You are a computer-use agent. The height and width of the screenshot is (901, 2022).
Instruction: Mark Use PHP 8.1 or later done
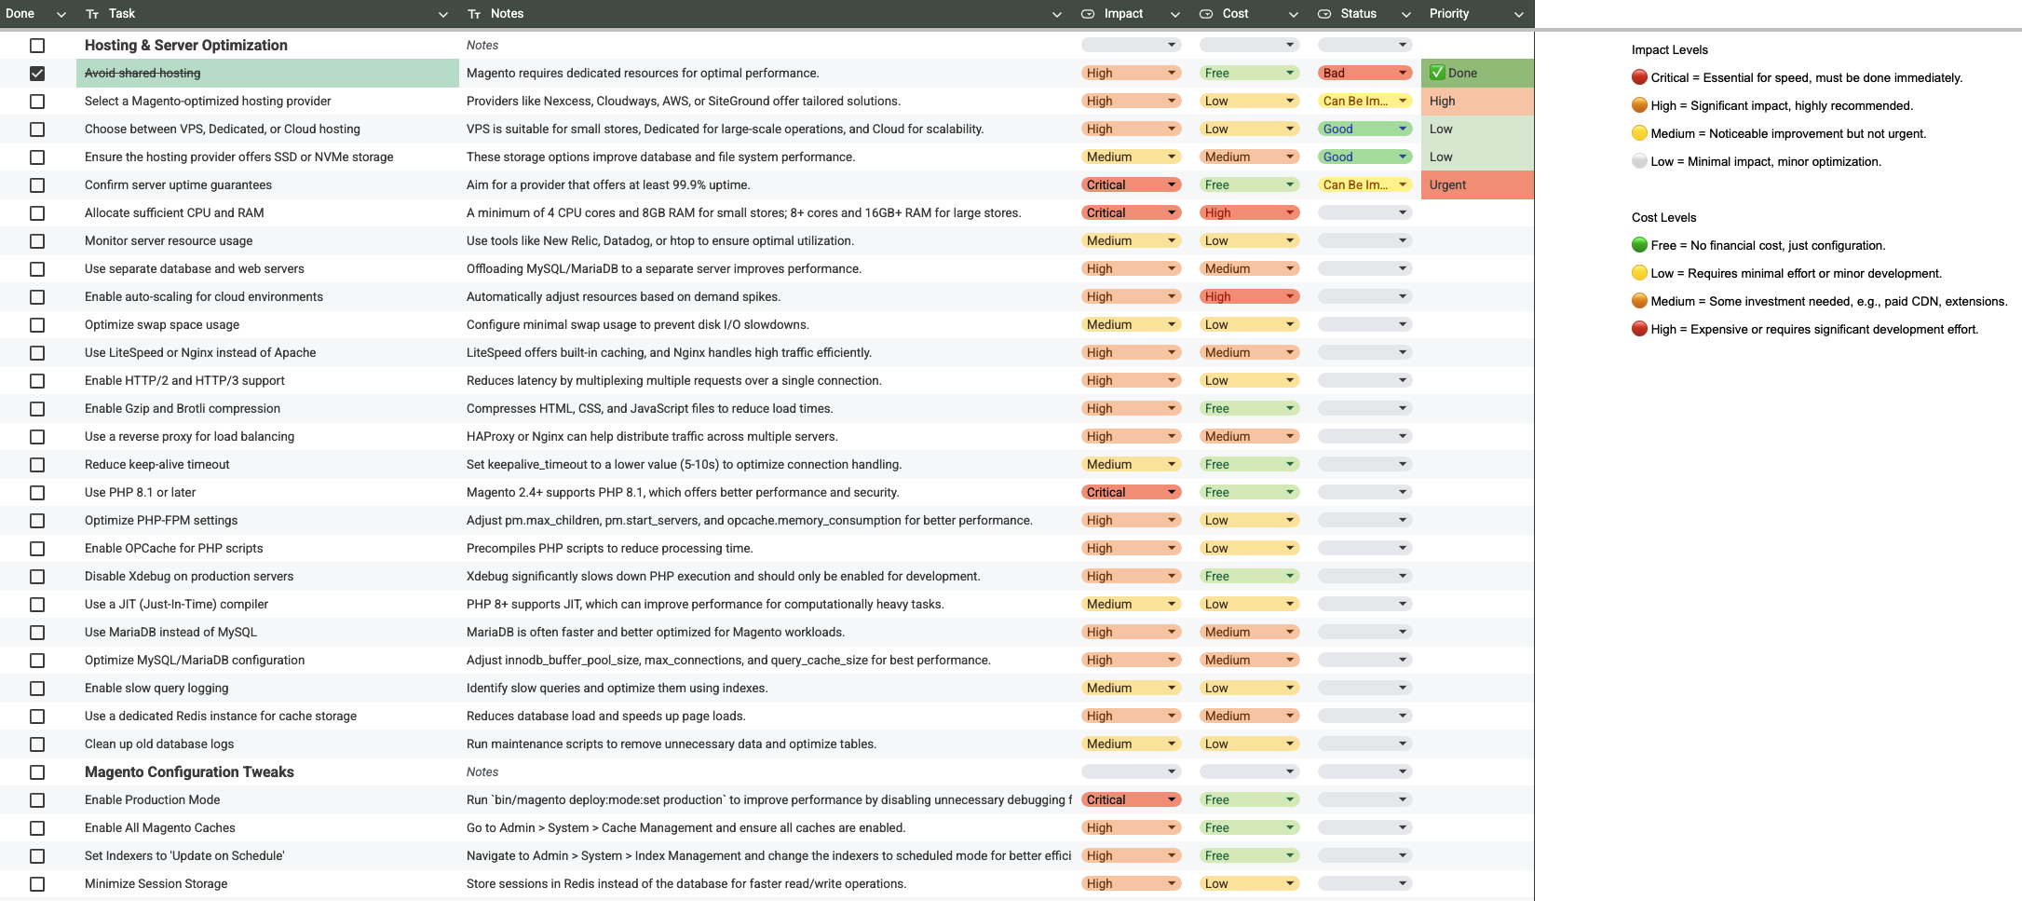click(x=37, y=492)
